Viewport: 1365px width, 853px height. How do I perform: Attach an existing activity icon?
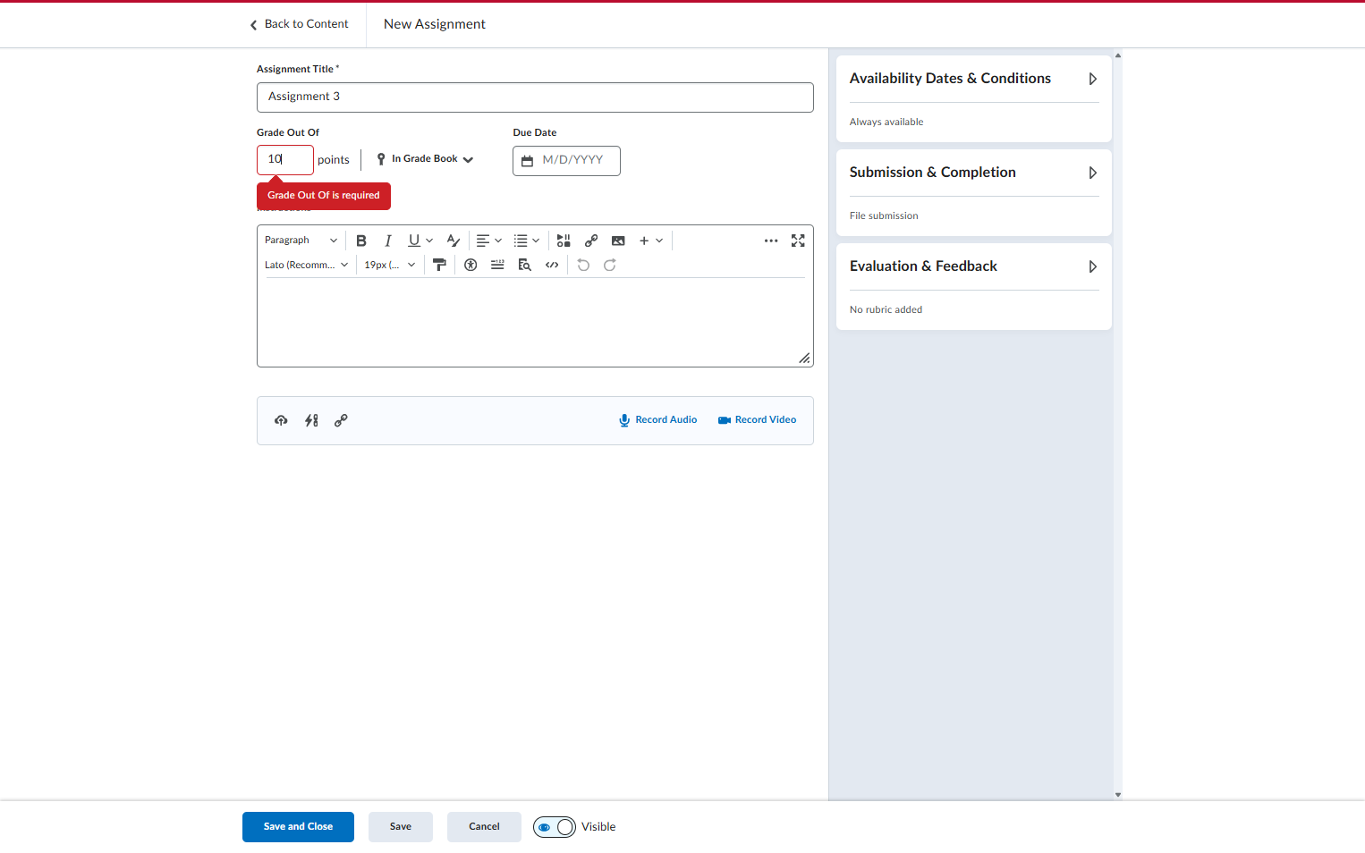[x=311, y=420]
